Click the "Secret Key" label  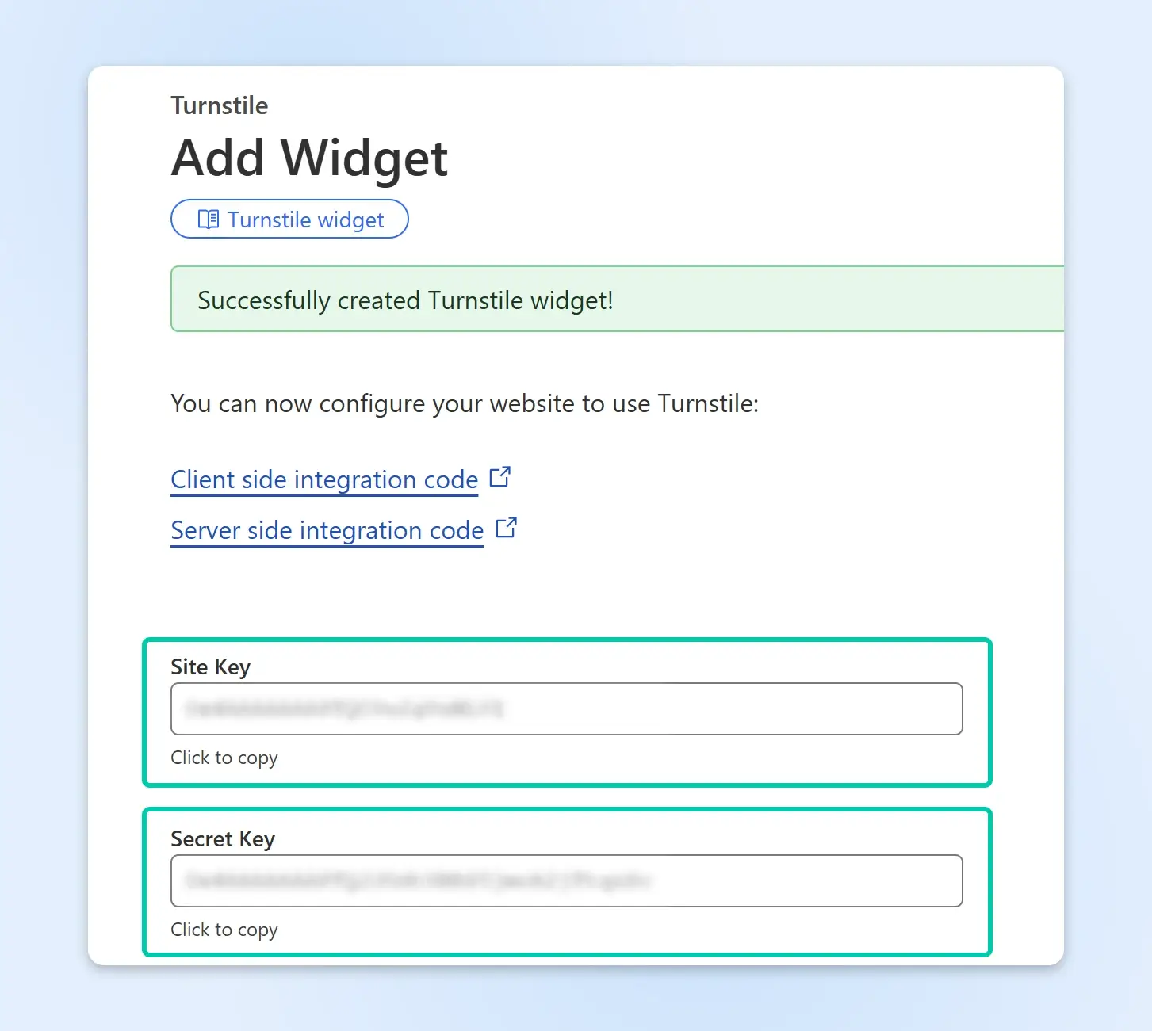pyautogui.click(x=223, y=839)
